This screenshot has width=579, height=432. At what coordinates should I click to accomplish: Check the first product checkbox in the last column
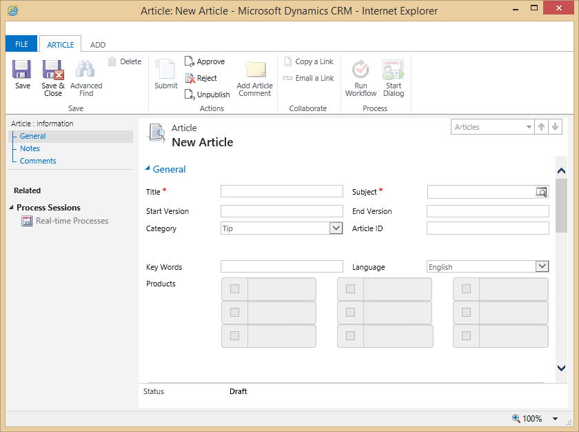tap(467, 289)
